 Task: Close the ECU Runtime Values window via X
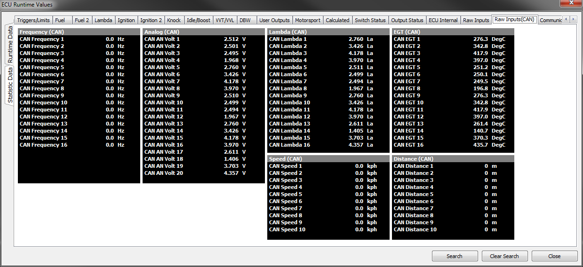click(570, 4)
